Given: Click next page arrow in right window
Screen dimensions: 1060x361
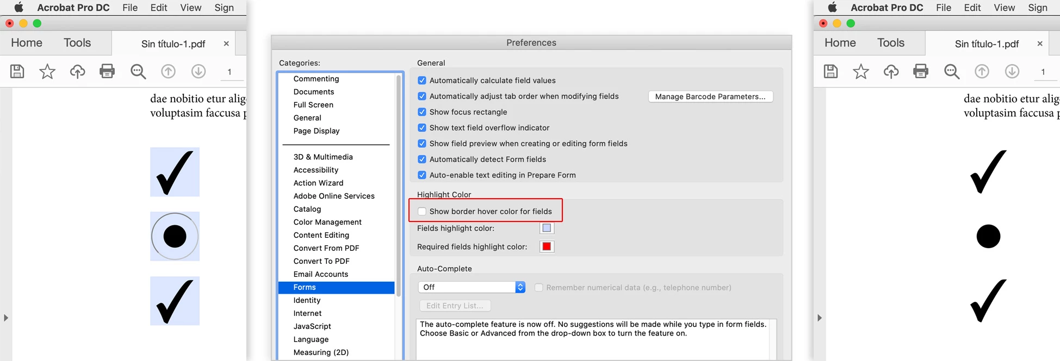Looking at the screenshot, I should (1012, 71).
